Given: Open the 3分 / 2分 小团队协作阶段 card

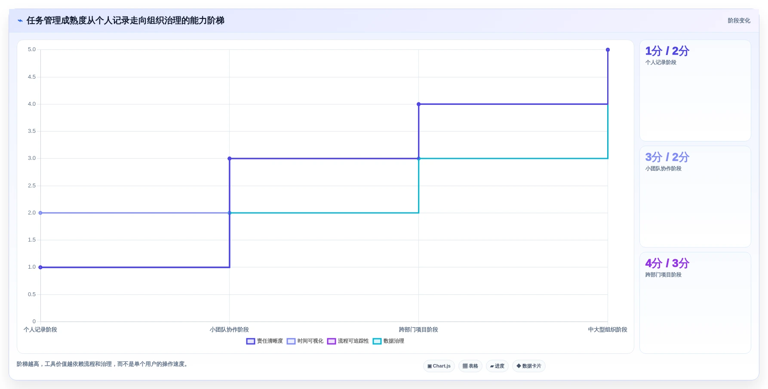Looking at the screenshot, I should (x=695, y=197).
